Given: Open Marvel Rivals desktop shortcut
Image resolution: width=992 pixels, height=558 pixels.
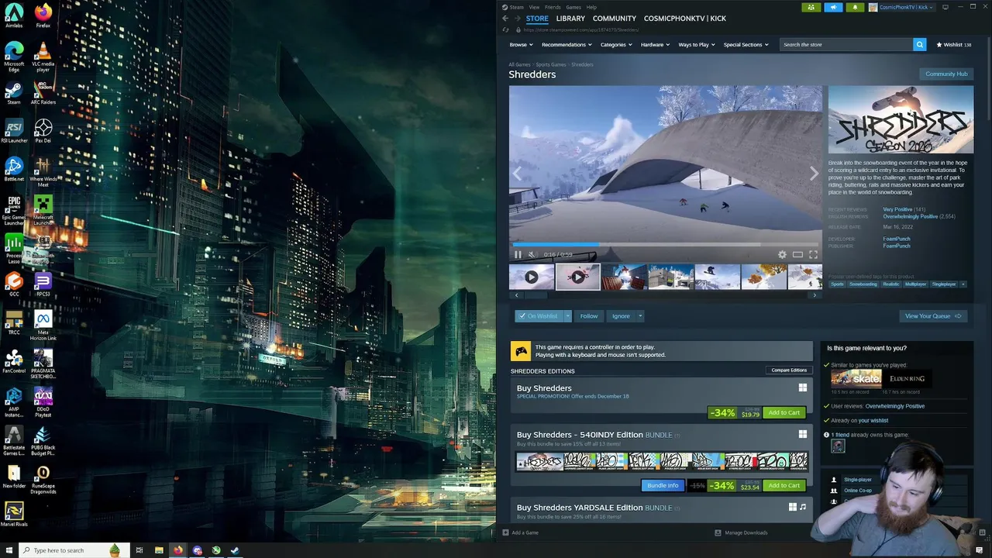Looking at the screenshot, I should (x=14, y=514).
